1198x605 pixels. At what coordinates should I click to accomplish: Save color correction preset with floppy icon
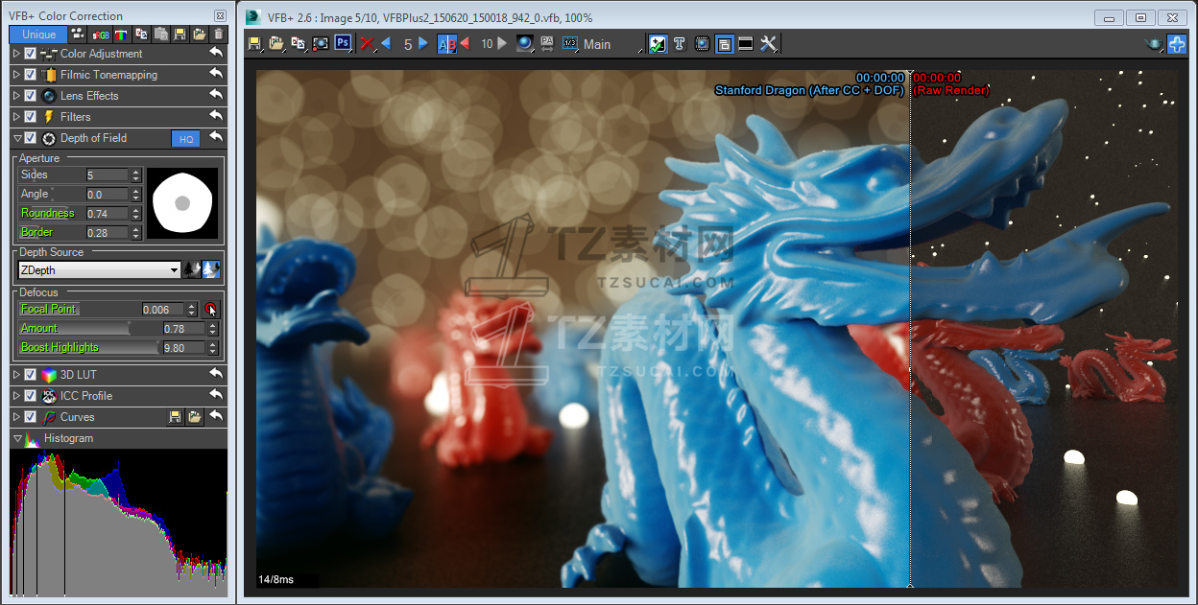[x=180, y=35]
